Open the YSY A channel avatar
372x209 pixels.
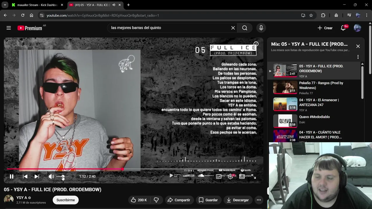[x=9, y=200]
